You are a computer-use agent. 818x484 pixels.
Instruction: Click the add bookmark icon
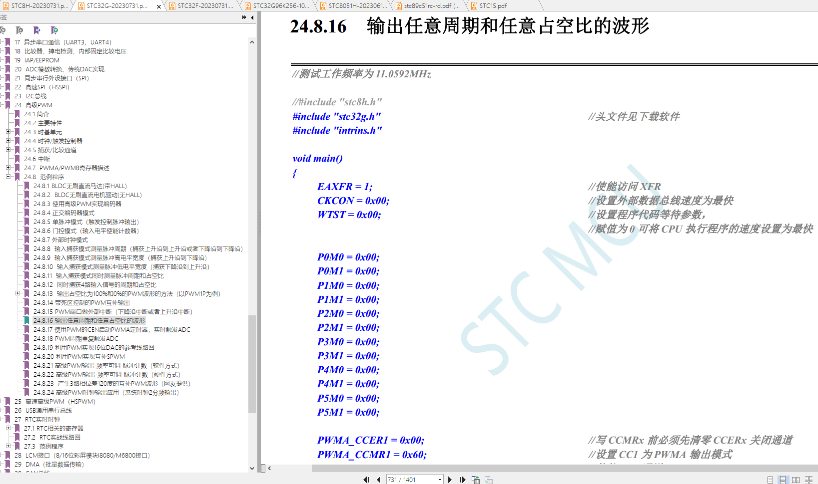[x=19, y=30]
